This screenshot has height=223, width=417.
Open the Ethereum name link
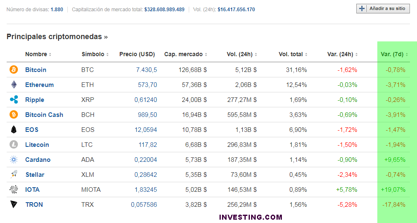coord(39,84)
